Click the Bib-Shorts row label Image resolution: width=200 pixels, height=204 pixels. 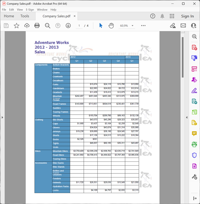click(x=58, y=120)
